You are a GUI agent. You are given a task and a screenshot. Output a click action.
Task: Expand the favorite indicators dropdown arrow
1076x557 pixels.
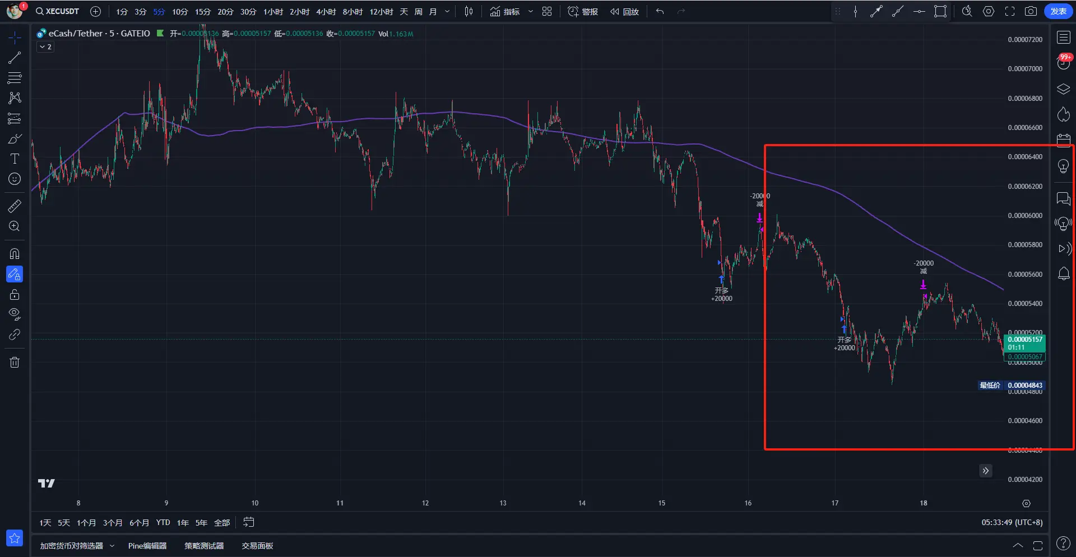(530, 12)
